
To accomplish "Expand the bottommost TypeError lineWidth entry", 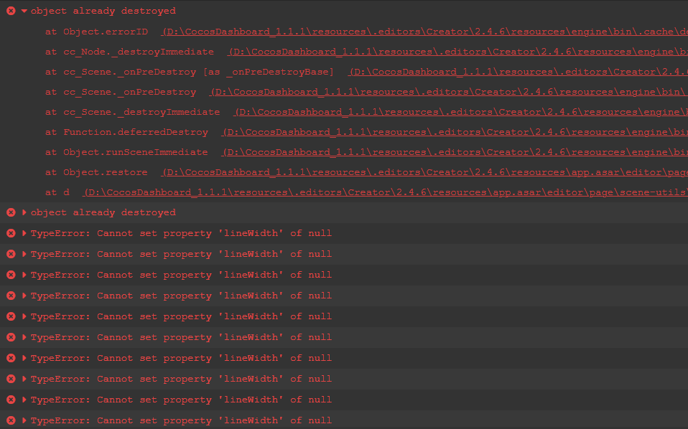I will tap(24, 420).
